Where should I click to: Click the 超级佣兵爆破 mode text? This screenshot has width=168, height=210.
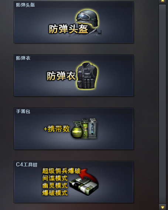(61, 171)
